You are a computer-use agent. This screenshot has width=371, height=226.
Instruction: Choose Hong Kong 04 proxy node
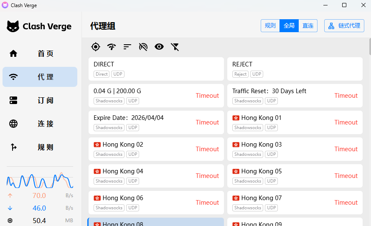coord(156,176)
